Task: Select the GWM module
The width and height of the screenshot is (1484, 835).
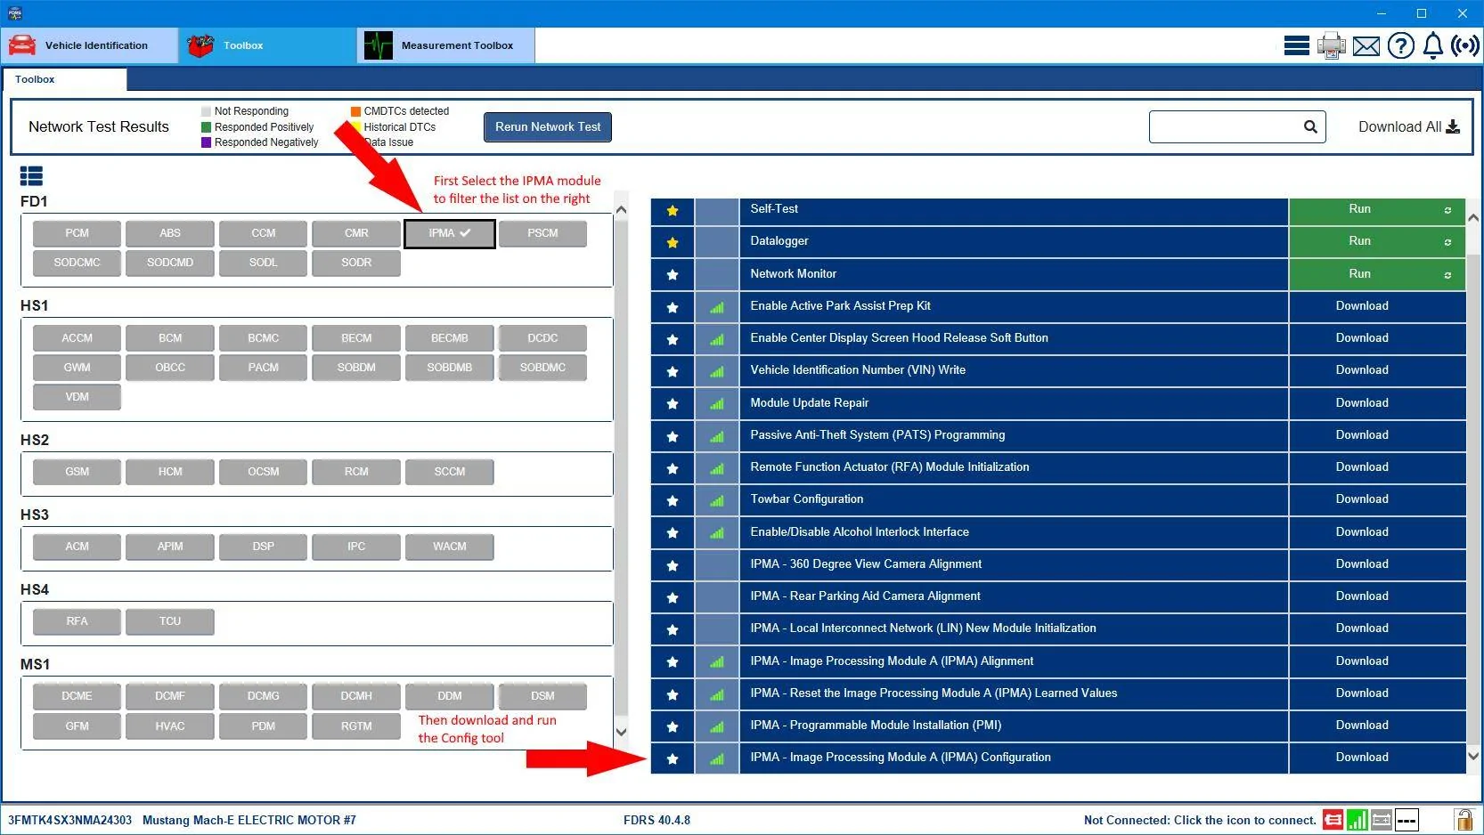Action: (77, 368)
